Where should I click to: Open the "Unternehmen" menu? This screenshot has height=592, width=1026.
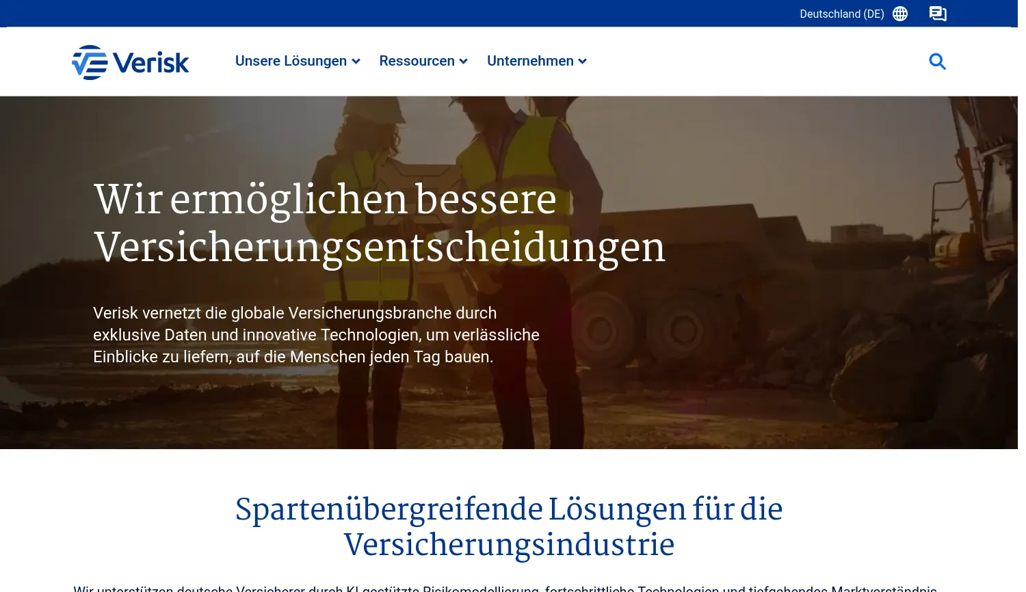click(530, 61)
